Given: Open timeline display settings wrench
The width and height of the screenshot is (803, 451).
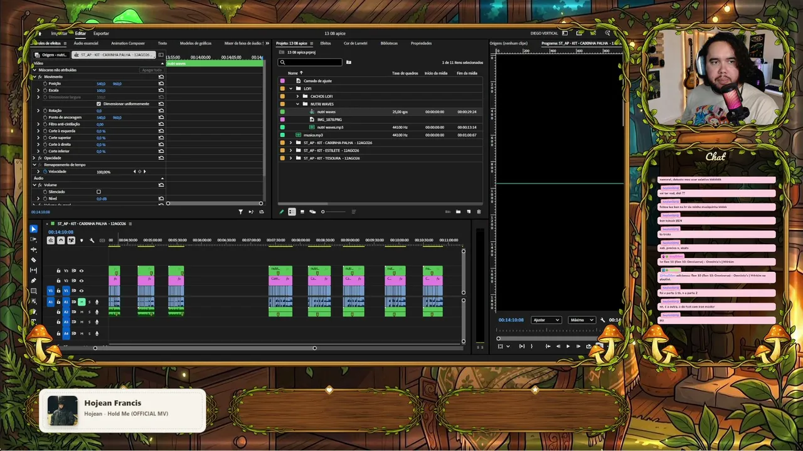Looking at the screenshot, I should tap(92, 241).
